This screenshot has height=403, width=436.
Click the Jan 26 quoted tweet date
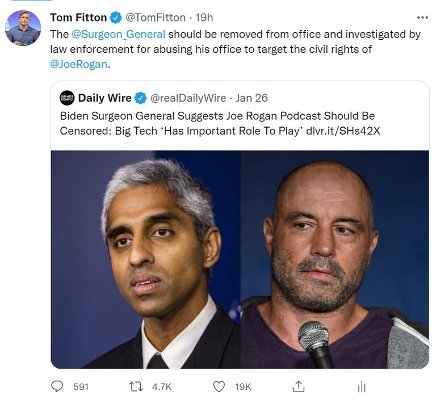(251, 98)
